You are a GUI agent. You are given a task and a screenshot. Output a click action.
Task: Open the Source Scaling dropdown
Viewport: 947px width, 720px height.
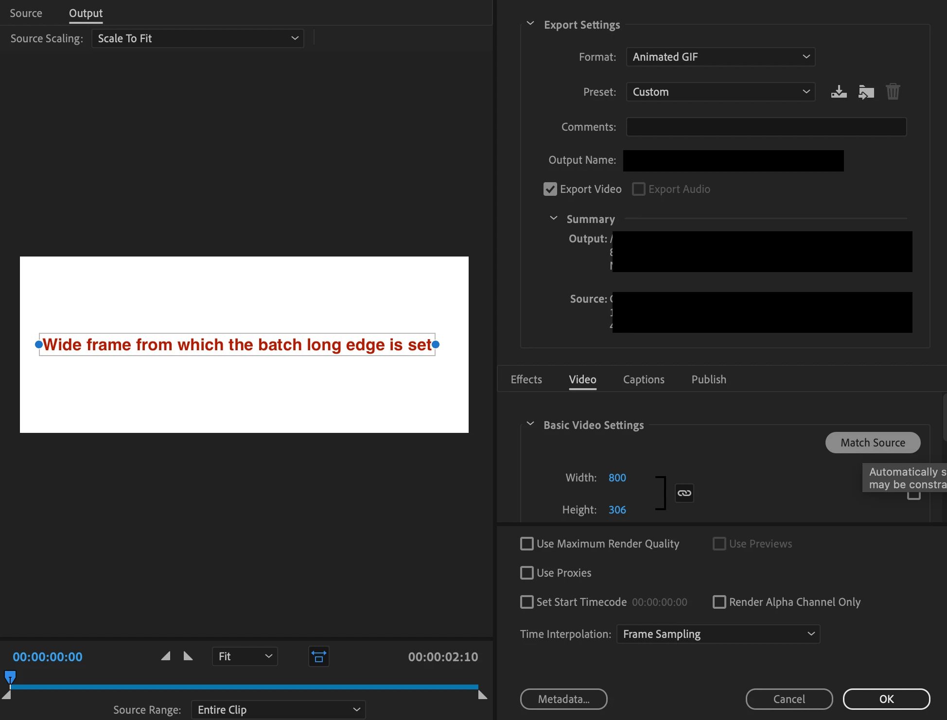coord(197,38)
